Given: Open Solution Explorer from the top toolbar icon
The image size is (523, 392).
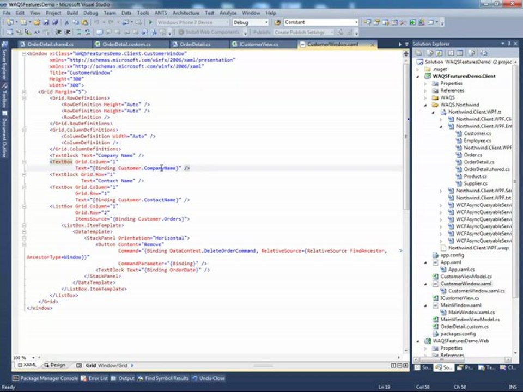Looking at the screenshot, I should pos(367,22).
